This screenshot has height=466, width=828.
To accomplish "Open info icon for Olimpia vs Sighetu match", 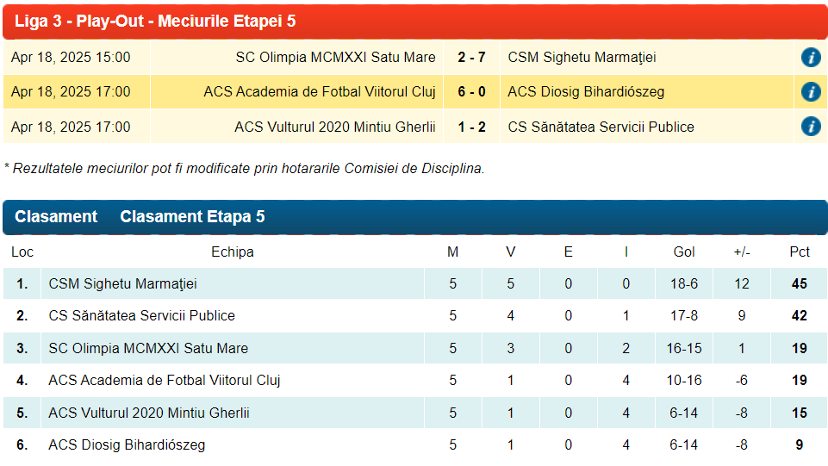I will tap(810, 58).
